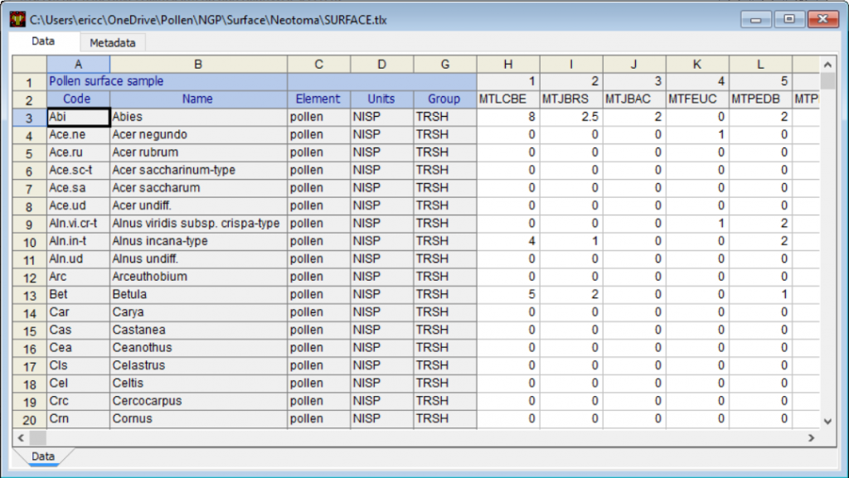Click the 'Celtis' name cell
849x478 pixels.
click(x=198, y=384)
